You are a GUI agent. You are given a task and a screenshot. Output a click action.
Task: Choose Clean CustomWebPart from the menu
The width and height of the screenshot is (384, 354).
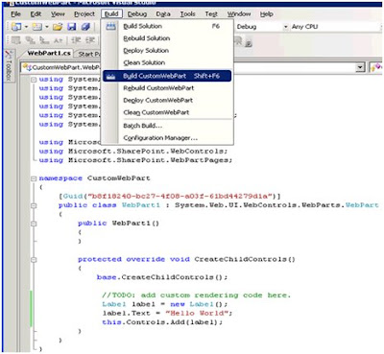coord(167,112)
